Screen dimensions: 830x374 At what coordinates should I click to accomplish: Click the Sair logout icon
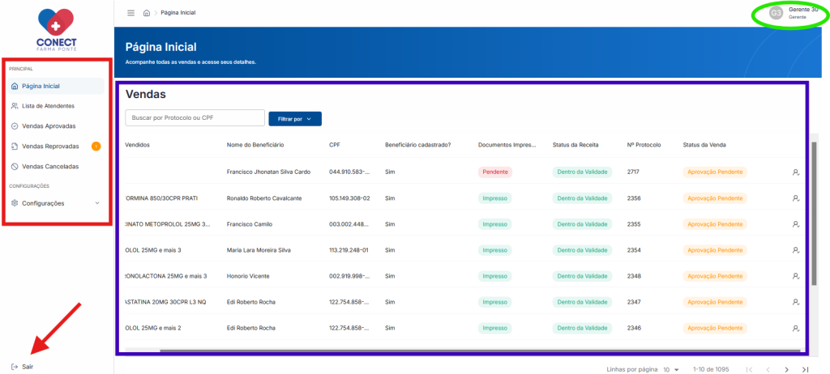point(15,367)
